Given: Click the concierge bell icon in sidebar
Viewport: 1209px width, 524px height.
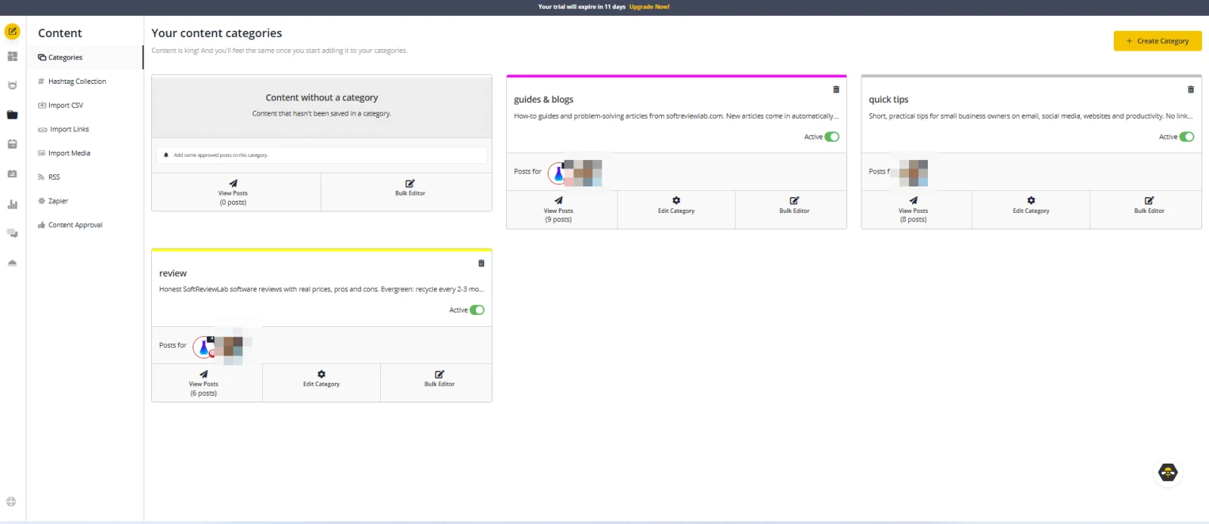Looking at the screenshot, I should (x=12, y=263).
